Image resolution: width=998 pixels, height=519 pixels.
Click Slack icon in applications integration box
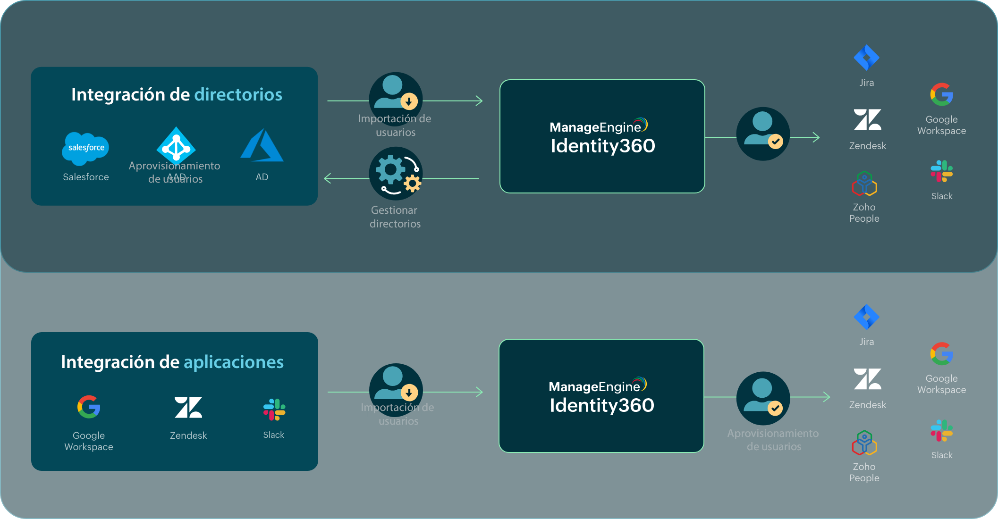[x=274, y=410]
